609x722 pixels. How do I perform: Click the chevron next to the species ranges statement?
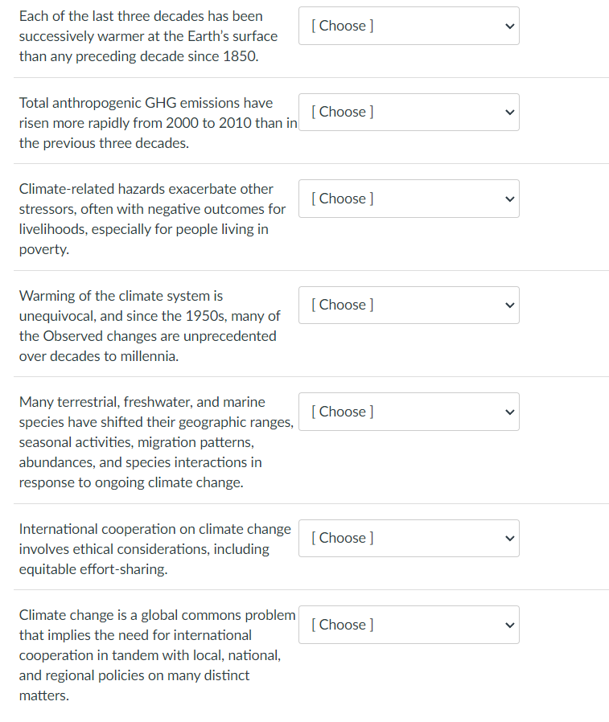pyautogui.click(x=508, y=412)
